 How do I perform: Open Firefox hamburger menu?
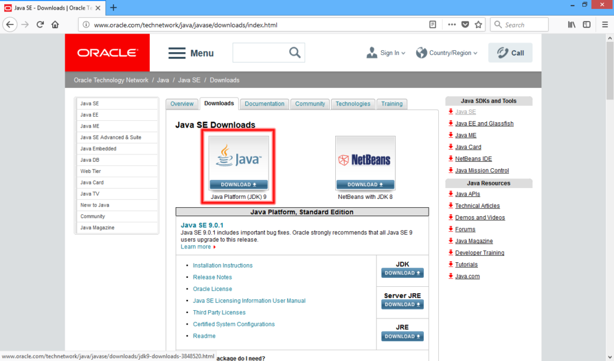click(605, 25)
